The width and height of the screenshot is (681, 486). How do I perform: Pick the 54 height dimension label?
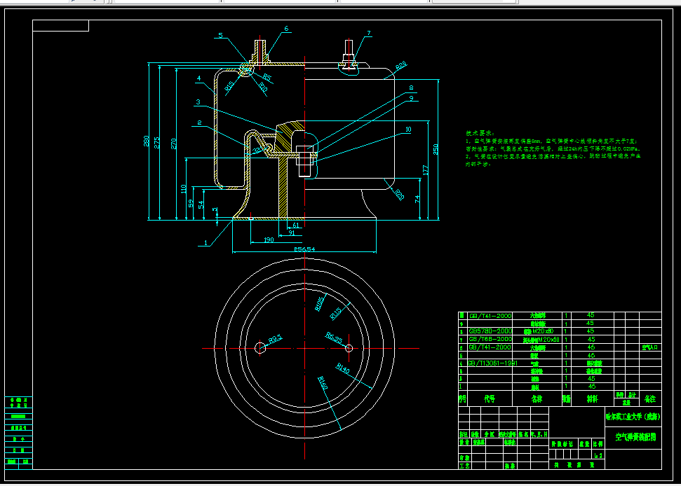pyautogui.click(x=201, y=204)
